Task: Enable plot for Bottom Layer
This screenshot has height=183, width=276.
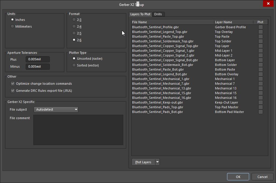Action: pyautogui.click(x=260, y=60)
